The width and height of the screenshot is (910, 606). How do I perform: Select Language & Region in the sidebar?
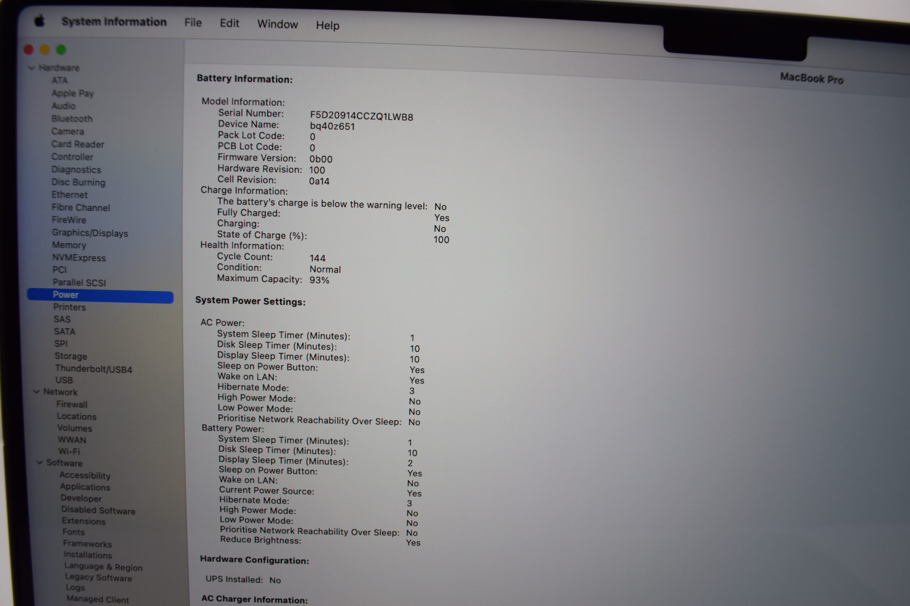pos(104,567)
